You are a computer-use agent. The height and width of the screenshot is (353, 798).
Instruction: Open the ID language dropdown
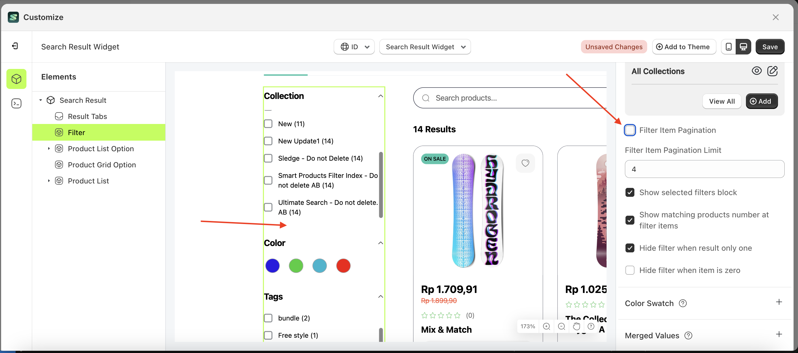[x=354, y=47]
